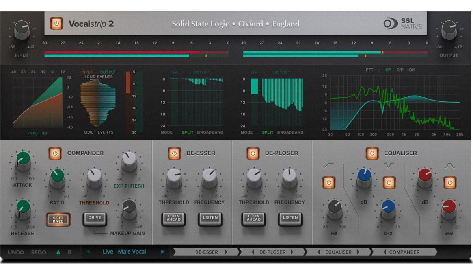Click the Input gain knob
This screenshot has height=274, width=473.
(x=22, y=30)
